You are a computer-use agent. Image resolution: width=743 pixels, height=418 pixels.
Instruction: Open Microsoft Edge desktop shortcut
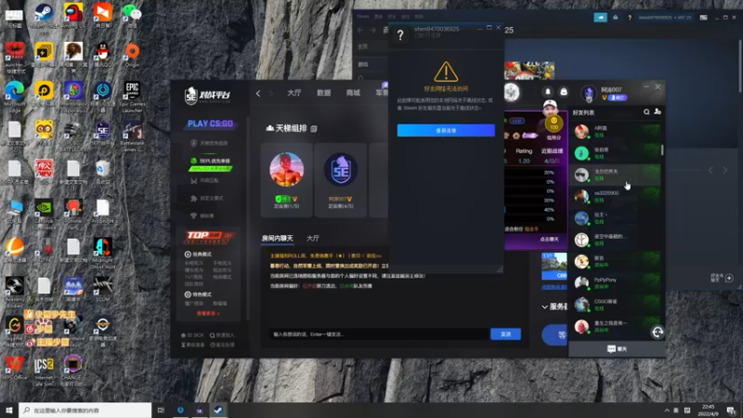pos(15,93)
